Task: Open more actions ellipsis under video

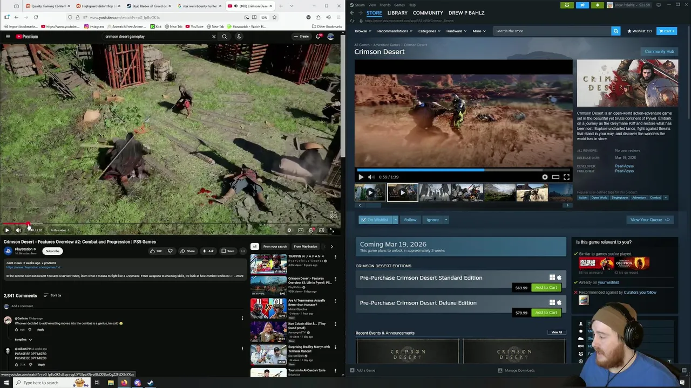Action: 243,251
